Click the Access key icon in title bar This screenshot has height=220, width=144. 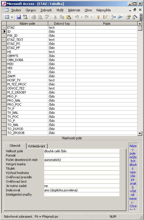click(x=4, y=4)
